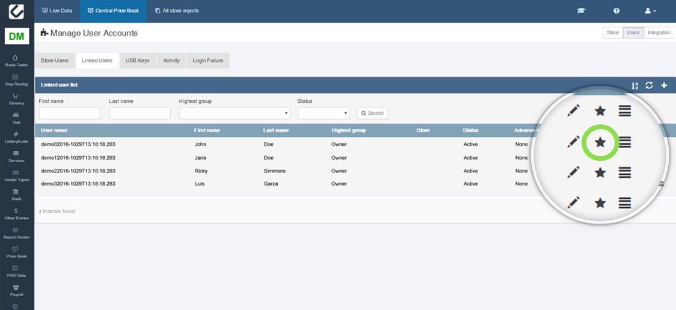Click the Integration button at top right

[659, 32]
